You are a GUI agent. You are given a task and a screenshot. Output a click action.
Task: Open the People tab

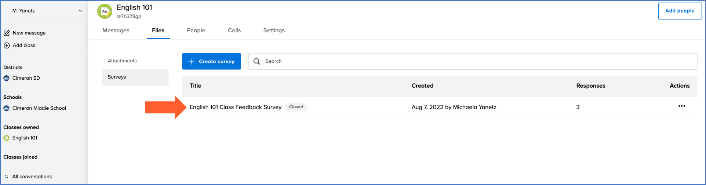[x=196, y=30]
